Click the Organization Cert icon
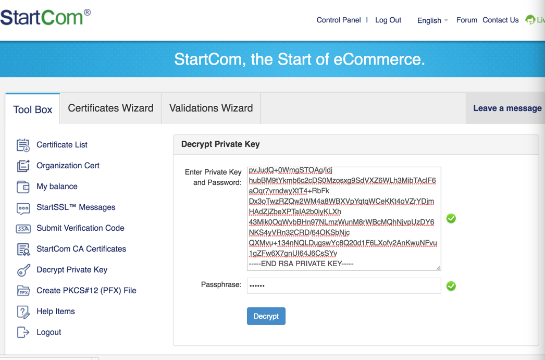 [x=23, y=166]
